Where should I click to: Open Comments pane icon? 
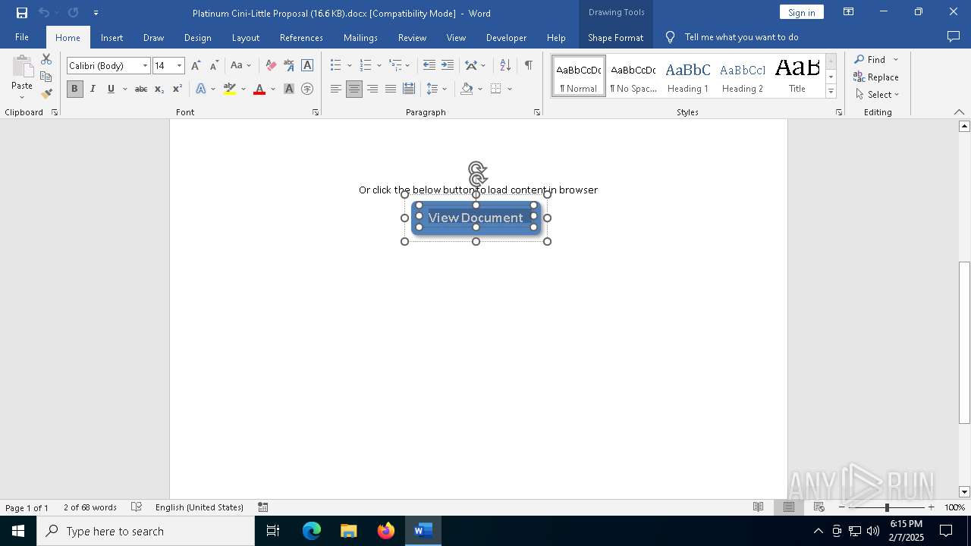pos(954,36)
